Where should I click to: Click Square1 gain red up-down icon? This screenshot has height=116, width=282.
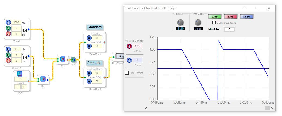8,61
